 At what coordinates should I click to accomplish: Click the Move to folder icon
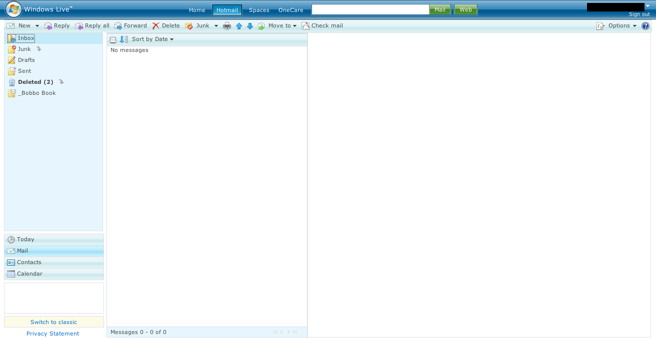260,25
